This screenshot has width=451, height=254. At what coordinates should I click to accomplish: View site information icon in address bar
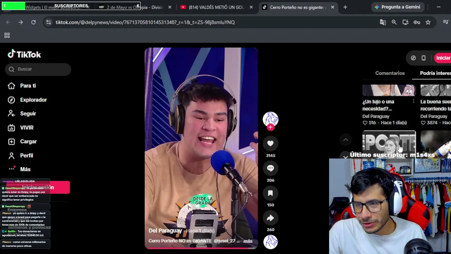click(x=49, y=22)
